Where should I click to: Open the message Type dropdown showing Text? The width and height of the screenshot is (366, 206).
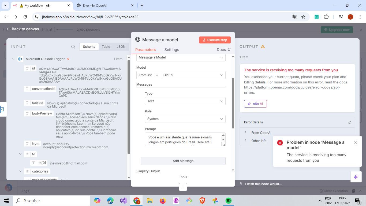click(185, 101)
